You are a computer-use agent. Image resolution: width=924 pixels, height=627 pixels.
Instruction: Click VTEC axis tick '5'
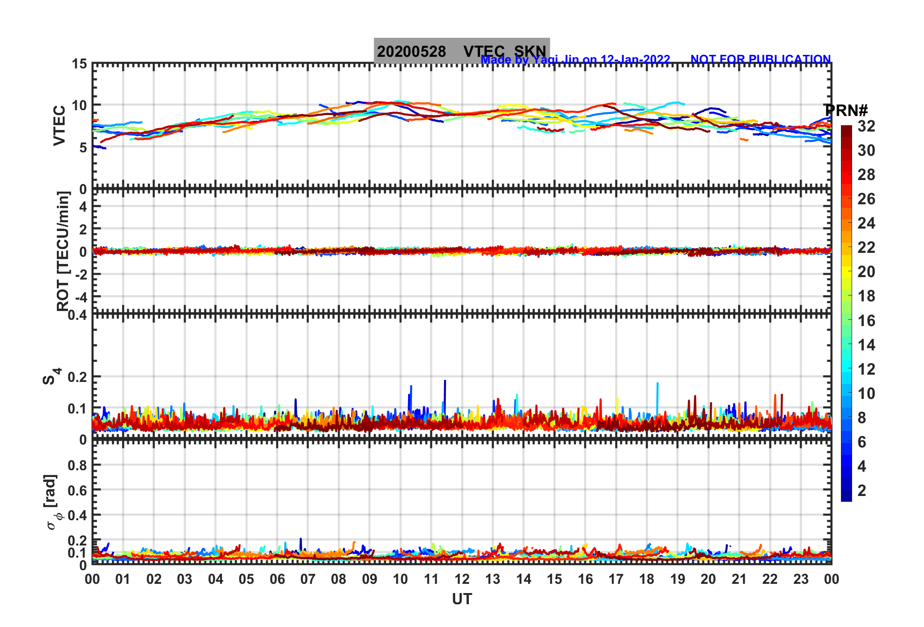(83, 147)
